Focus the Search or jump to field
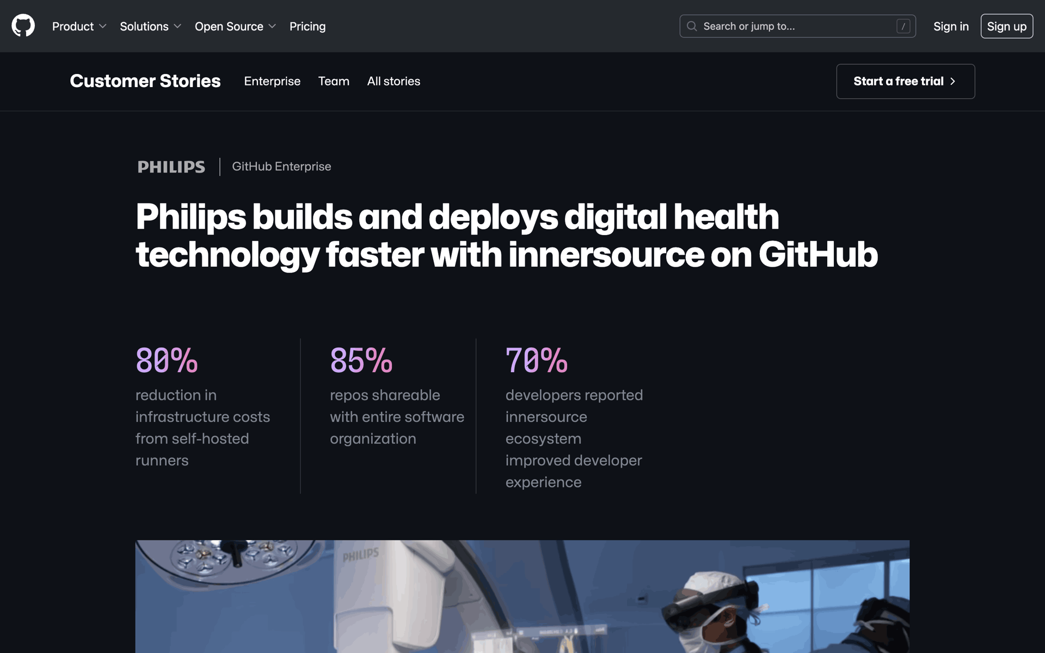The image size is (1045, 653). (x=797, y=26)
